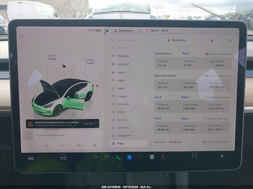
Task: Toggle Since Last Charge Show in Trips Card
Action: 206,76
